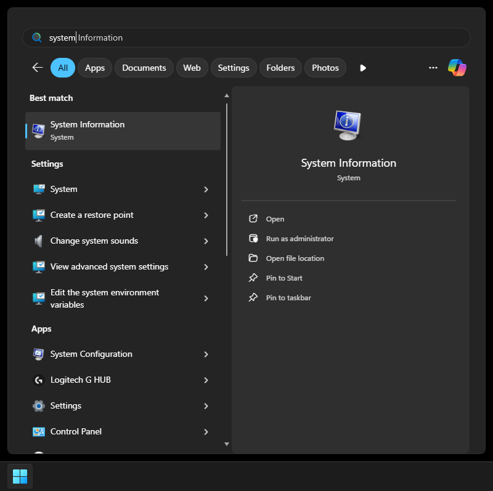The image size is (493, 491).
Task: Click Logitech G HUB app name
Action: [81, 380]
